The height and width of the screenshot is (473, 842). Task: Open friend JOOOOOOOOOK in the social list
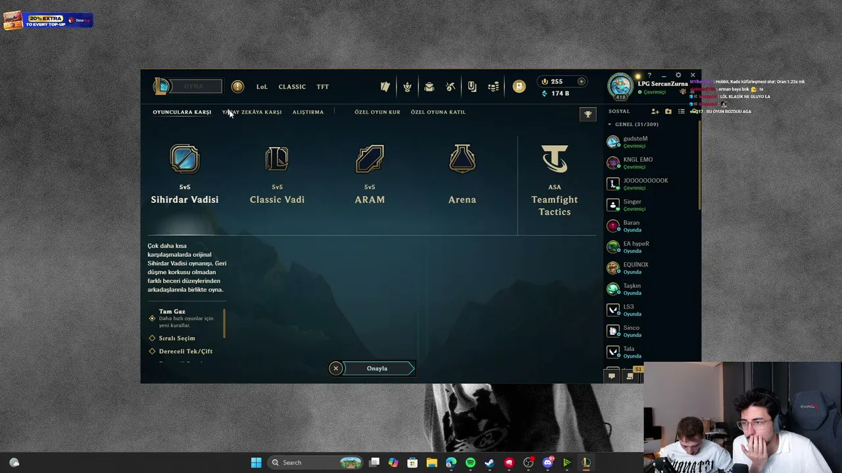click(x=651, y=183)
